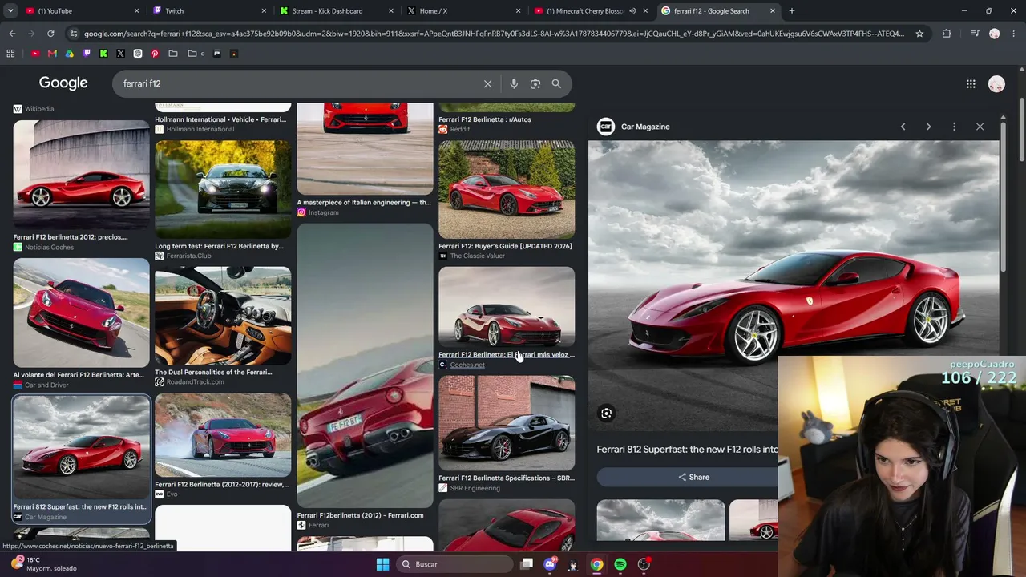Open Ferrari F12 Berlinetta Specifications SBR result
This screenshot has width=1026, height=577.
pyautogui.click(x=507, y=478)
